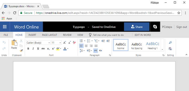The height and width of the screenshot is (91, 189).
Task: Set left-to-right text direction
Action: 96,51
